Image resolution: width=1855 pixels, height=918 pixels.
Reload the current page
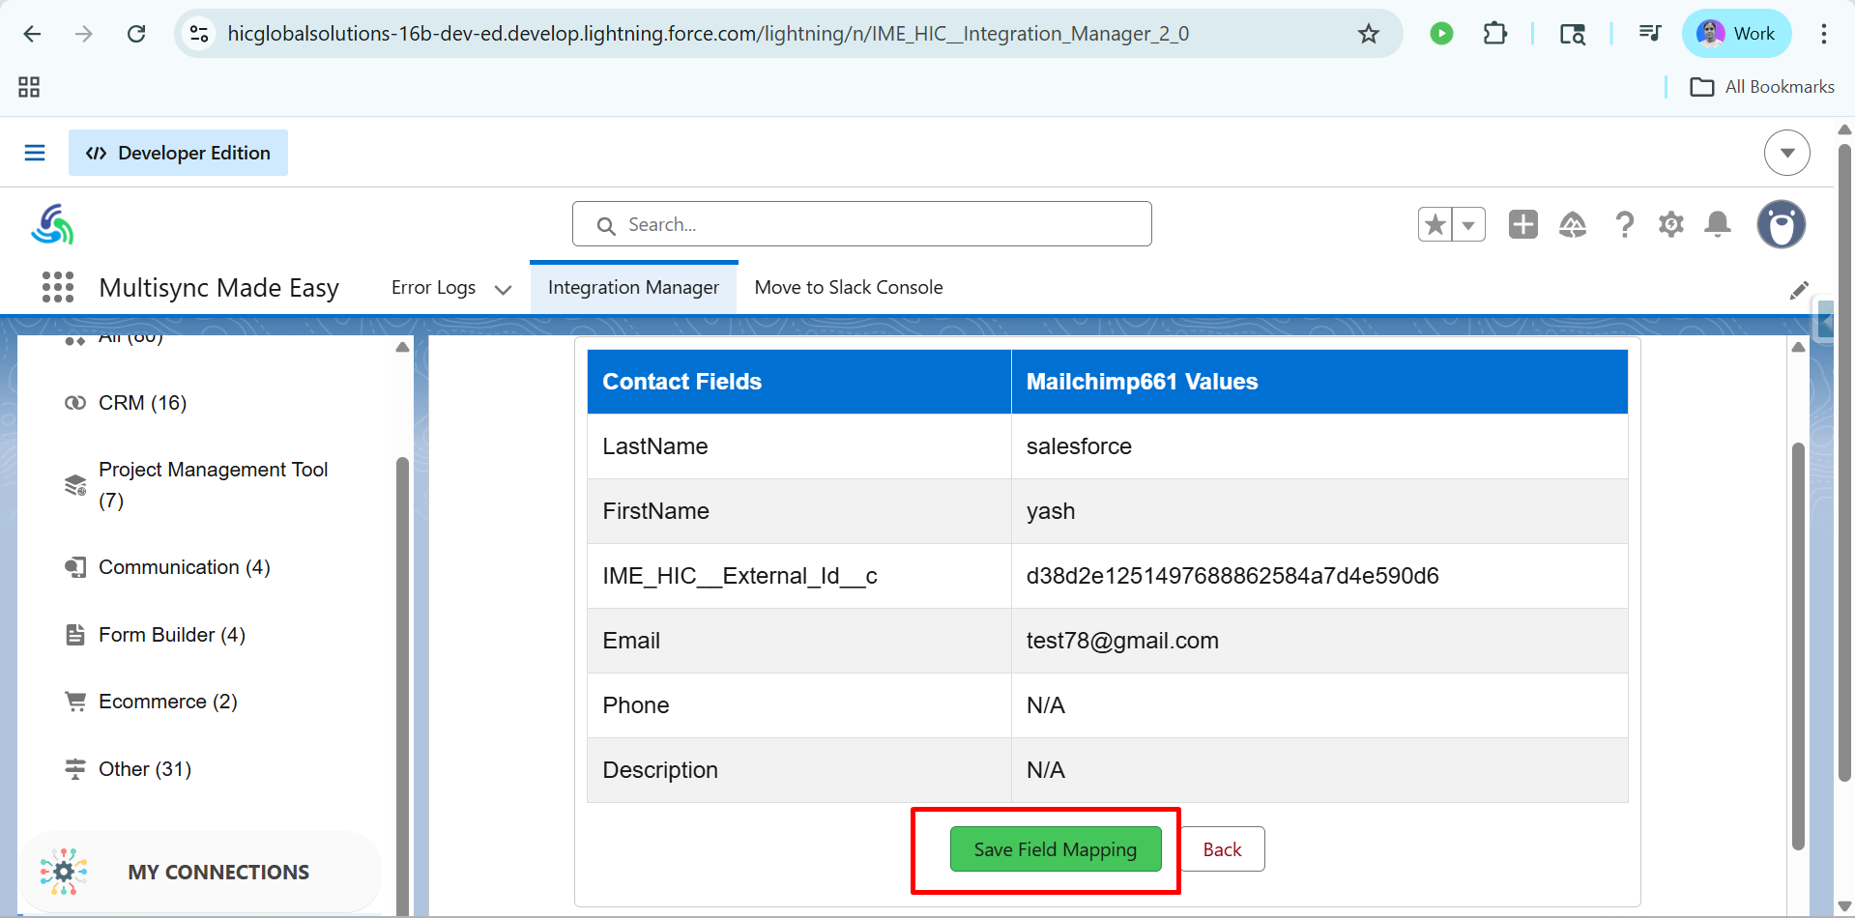click(136, 34)
